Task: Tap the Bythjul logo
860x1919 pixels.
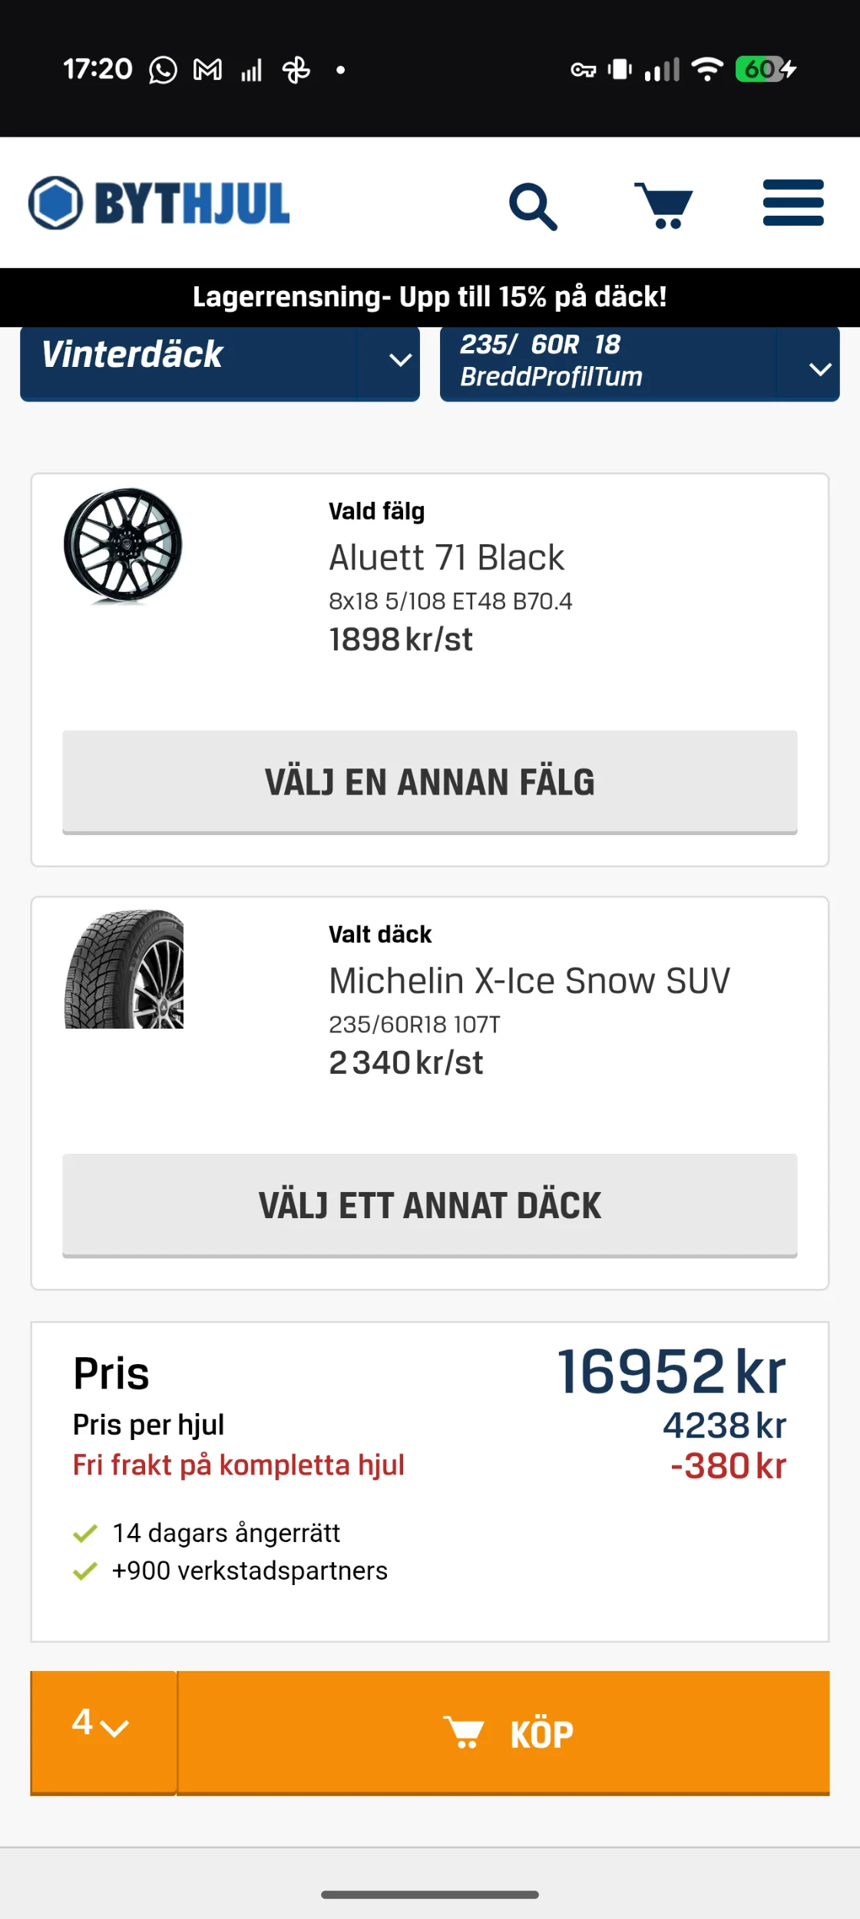Action: (x=159, y=203)
